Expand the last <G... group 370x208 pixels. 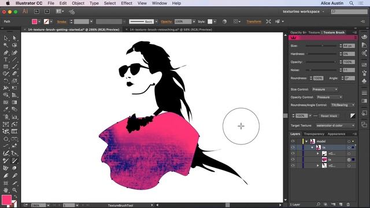point(317,166)
